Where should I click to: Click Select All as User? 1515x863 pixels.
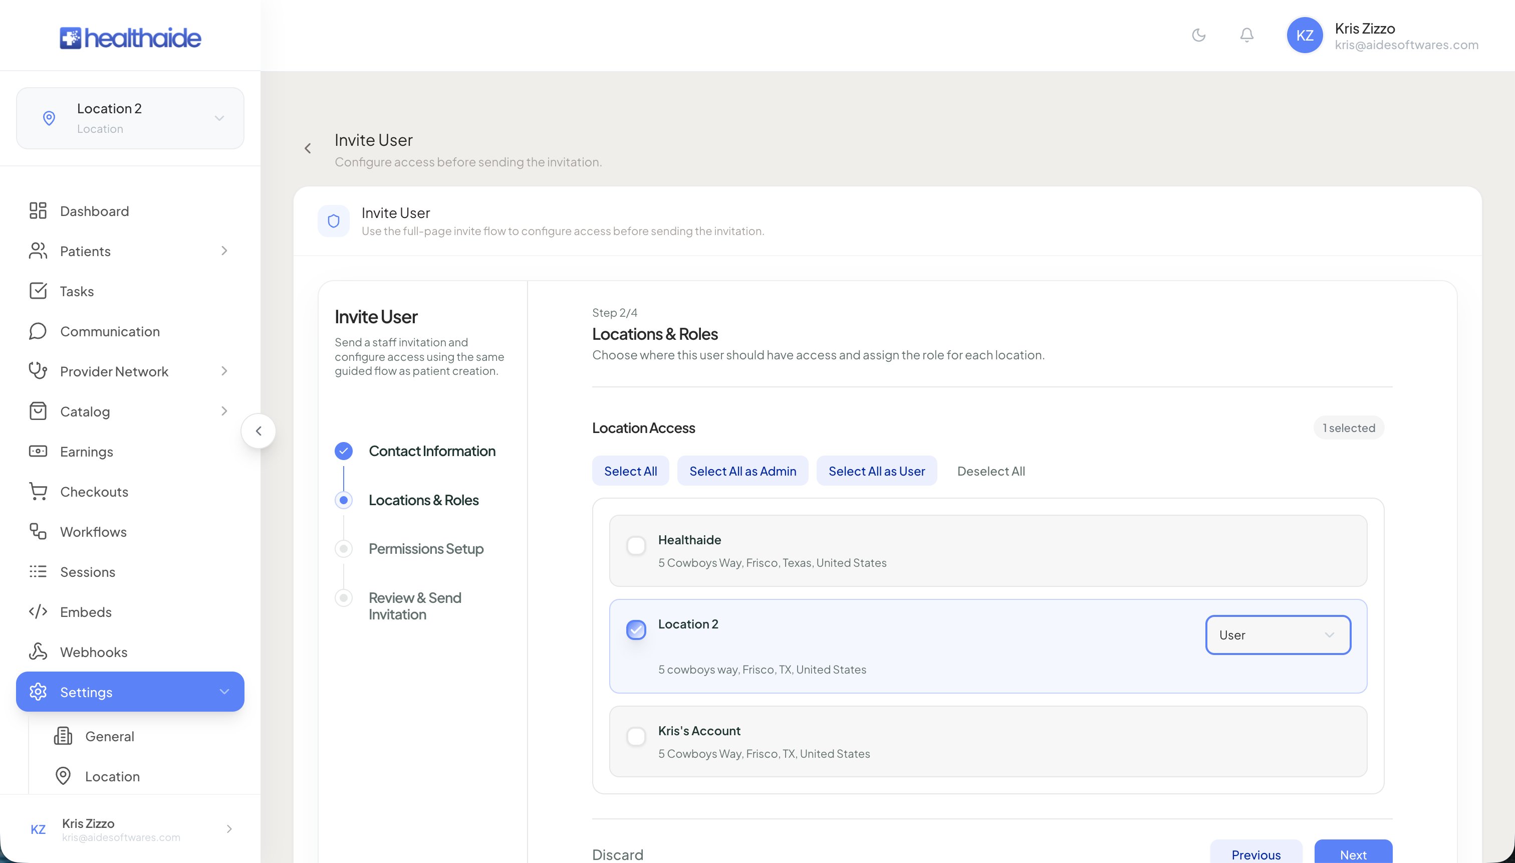point(876,471)
